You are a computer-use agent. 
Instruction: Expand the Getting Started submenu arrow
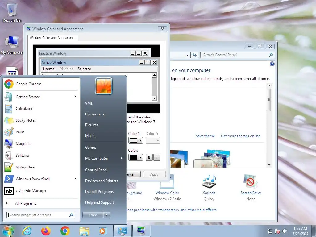[75, 97]
